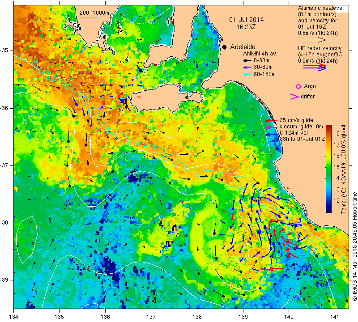The image size is (358, 322).
Task: Click the latitude axis label -37
Action: click(x=4, y=165)
